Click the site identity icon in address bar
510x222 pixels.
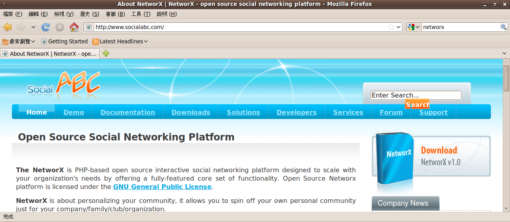[x=89, y=27]
